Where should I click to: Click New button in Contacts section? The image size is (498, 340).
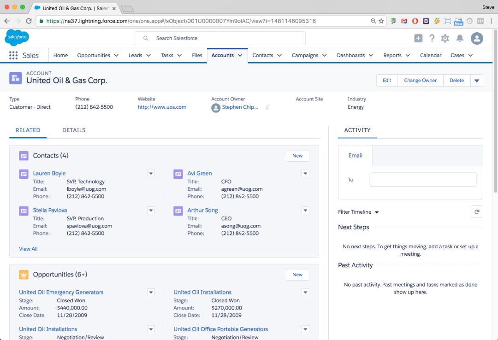297,156
